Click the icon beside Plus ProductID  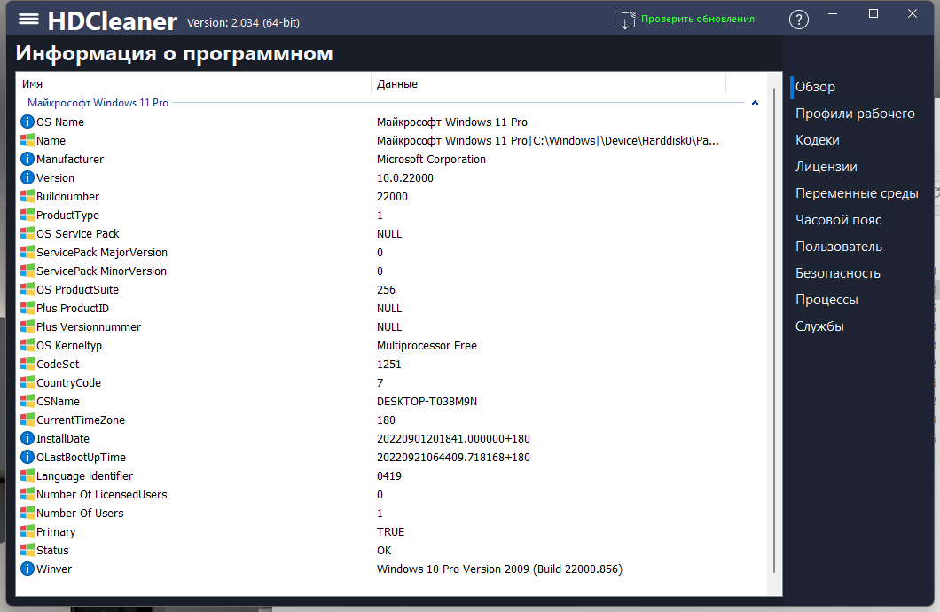27,308
